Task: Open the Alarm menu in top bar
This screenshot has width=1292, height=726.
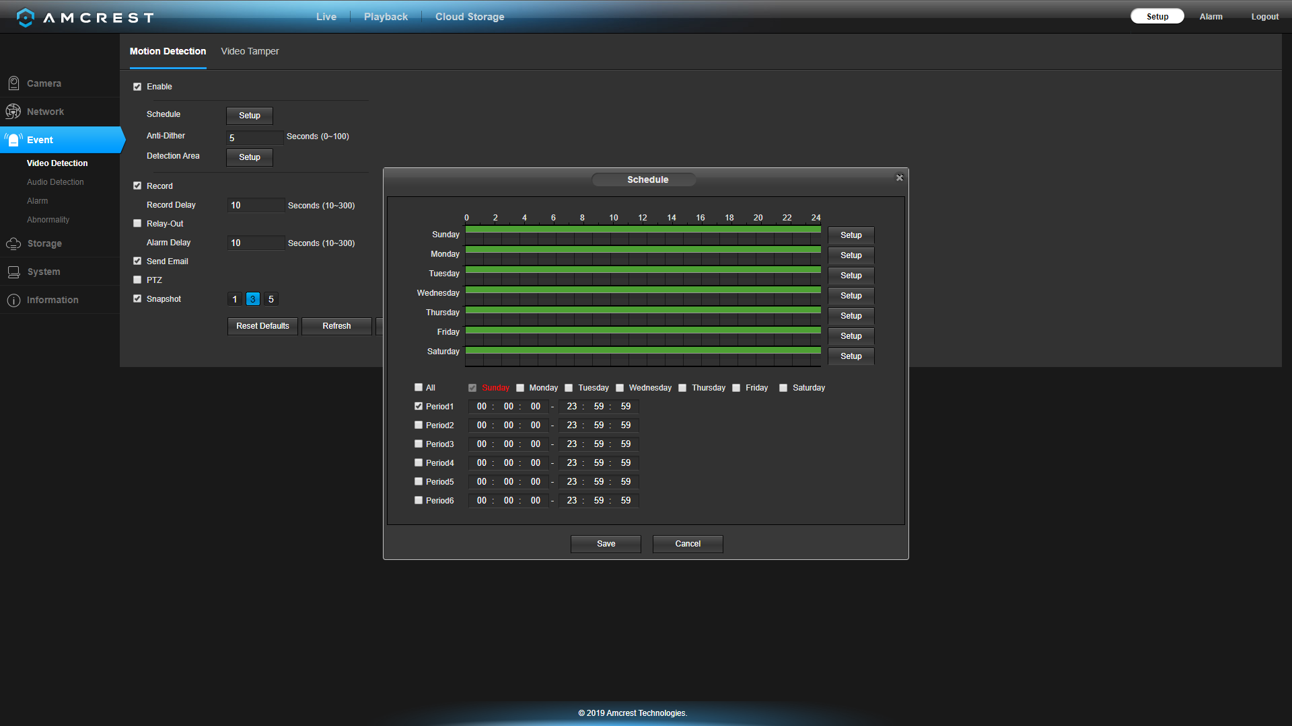Action: click(x=1211, y=16)
